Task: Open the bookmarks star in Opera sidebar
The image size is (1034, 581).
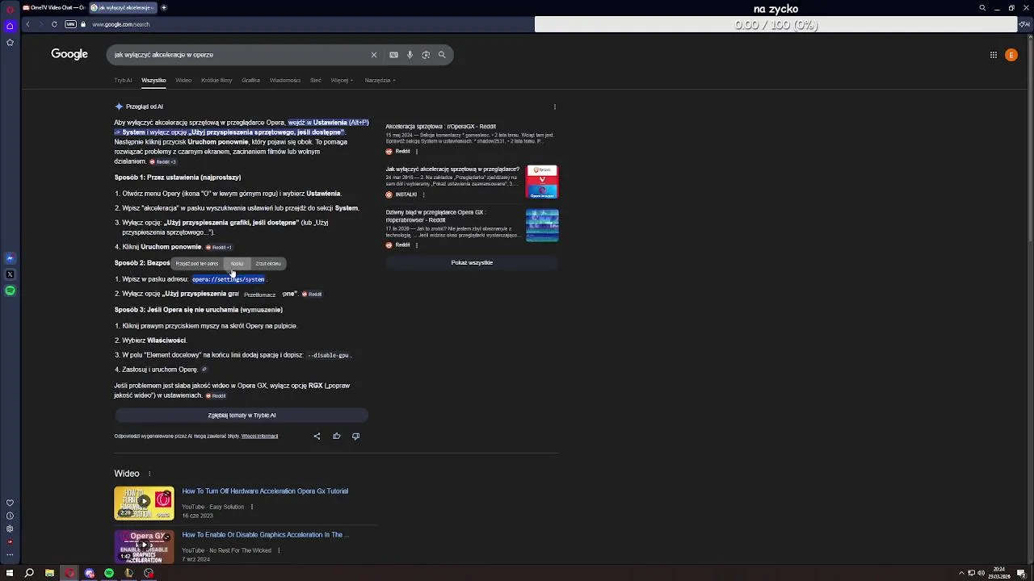Action: (x=10, y=42)
